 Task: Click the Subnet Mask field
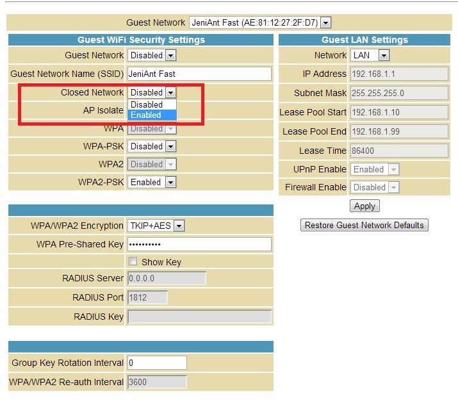coord(399,93)
